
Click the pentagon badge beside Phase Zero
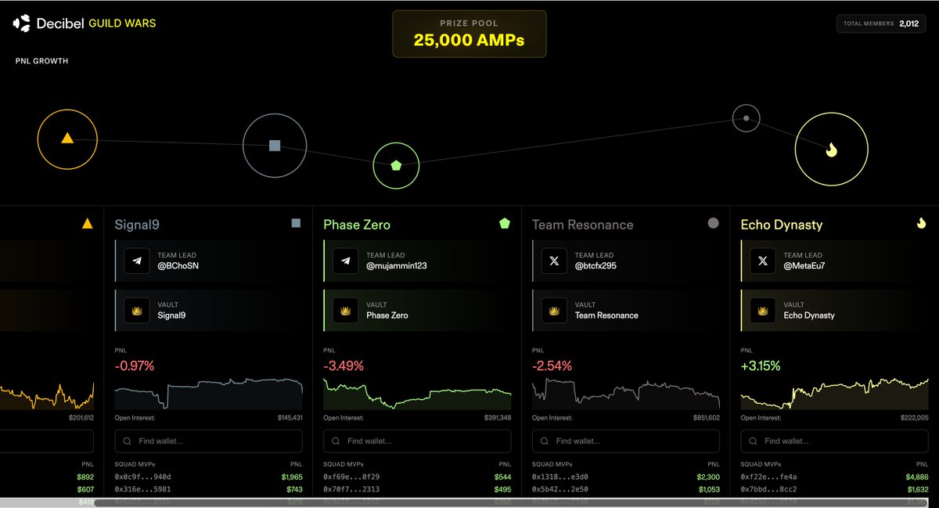point(505,223)
